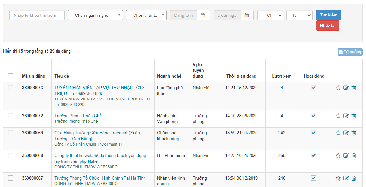
Task: Click the timestamp '14:21 15/12/2020'
Action: [241, 88]
